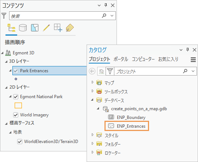198x162 pixels.
Task: Expand the マップ folder
Action: [x=92, y=82]
